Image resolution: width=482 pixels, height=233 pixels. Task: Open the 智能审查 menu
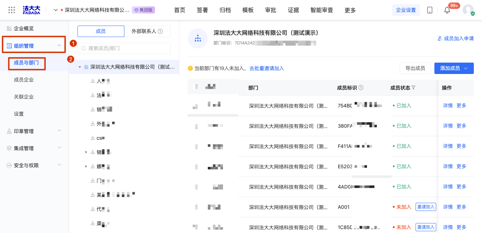pyautogui.click(x=322, y=10)
